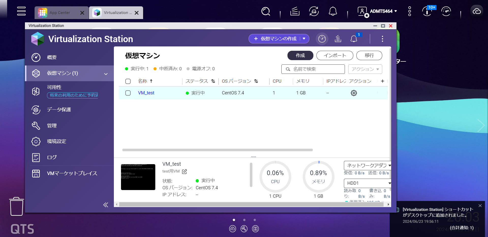Open the VM_test link in the table

(x=146, y=93)
